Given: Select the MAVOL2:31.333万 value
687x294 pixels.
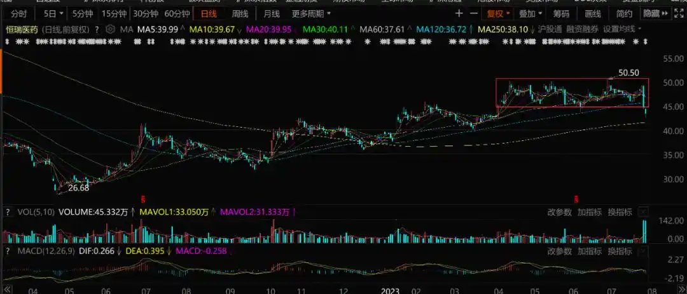Looking at the screenshot, I should tap(255, 213).
